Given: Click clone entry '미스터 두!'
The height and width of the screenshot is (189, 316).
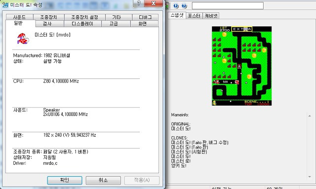Looking at the screenshot, I should coord(181,156).
